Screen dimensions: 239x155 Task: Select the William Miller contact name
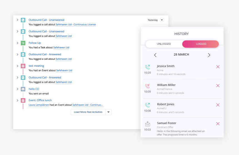pyautogui.click(x=166, y=85)
